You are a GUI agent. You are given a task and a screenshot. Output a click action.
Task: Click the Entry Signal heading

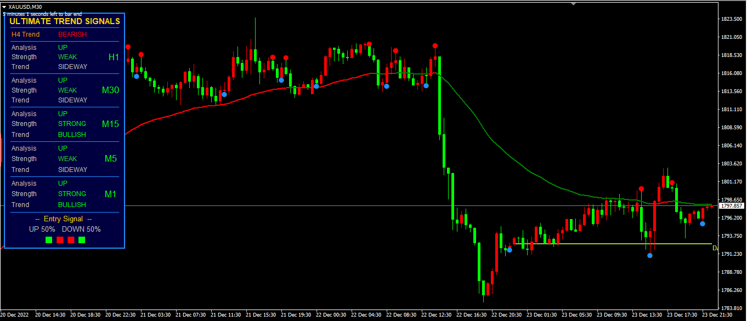pyautogui.click(x=64, y=219)
